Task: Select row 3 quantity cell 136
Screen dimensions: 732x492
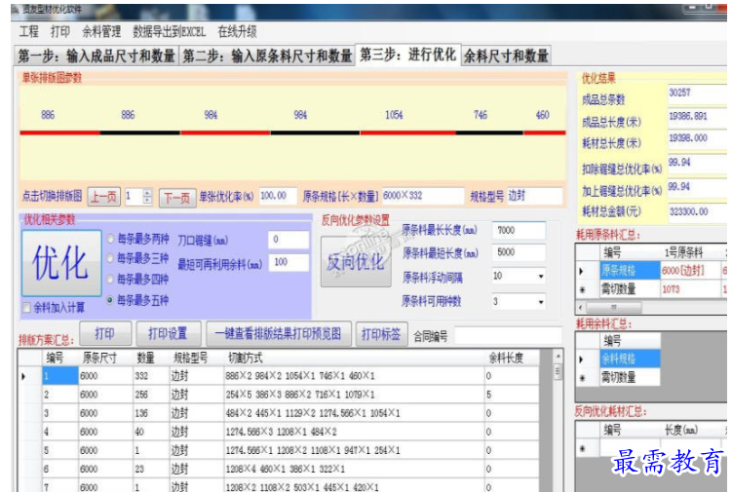Action: point(150,413)
